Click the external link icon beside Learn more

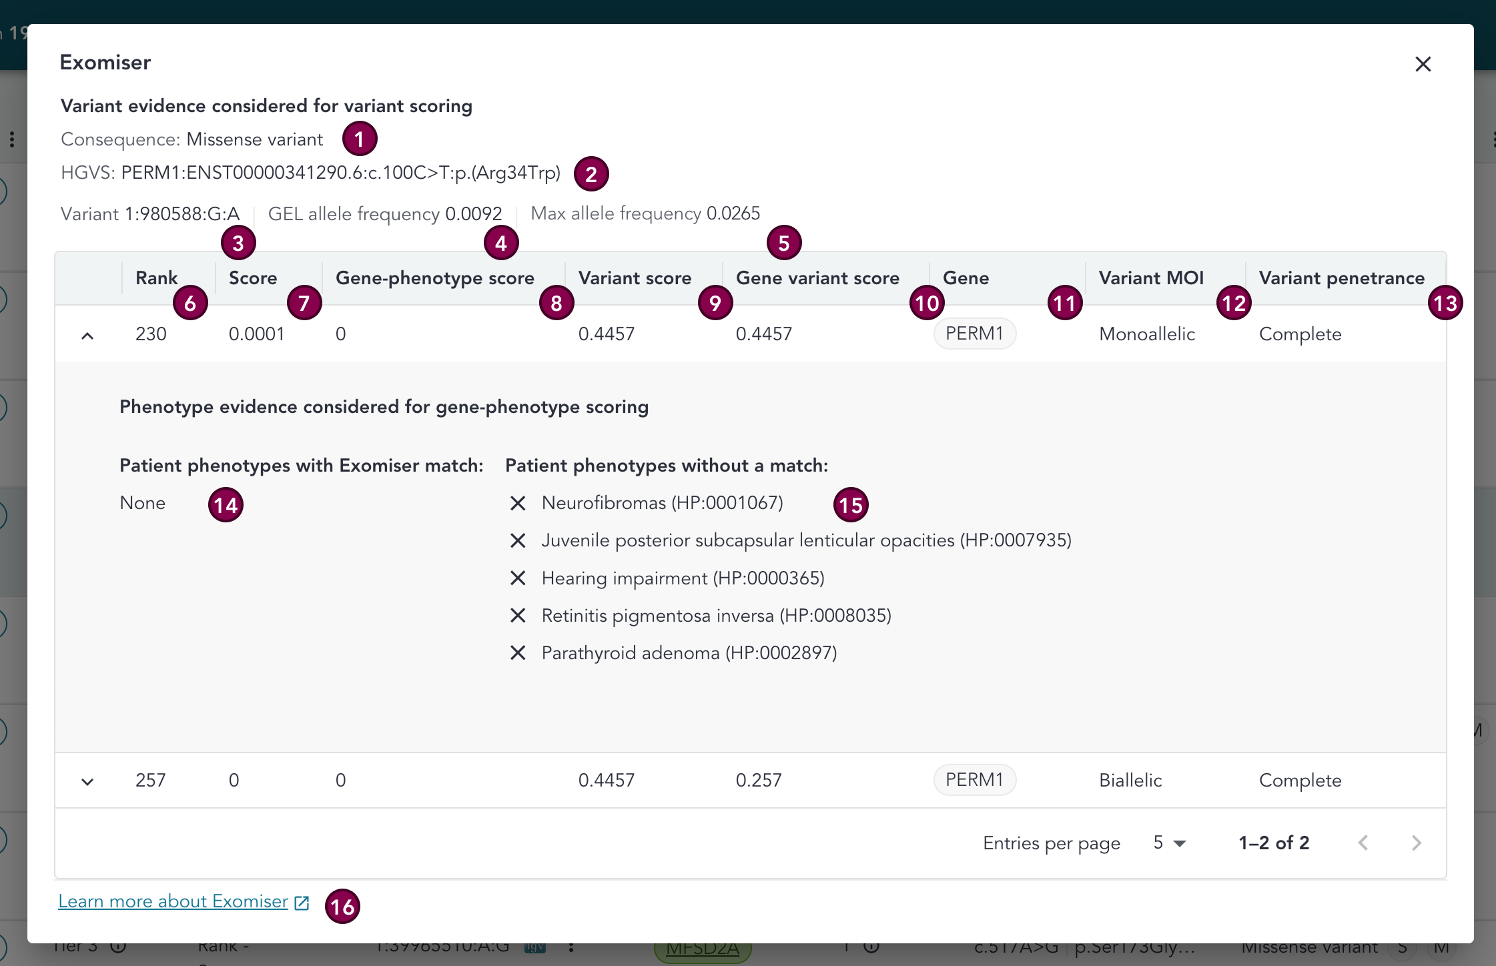pos(302,903)
